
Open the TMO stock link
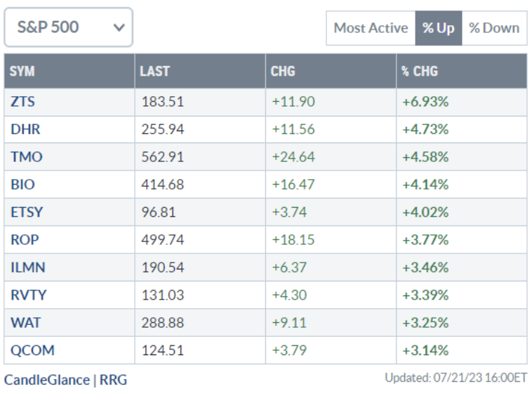pyautogui.click(x=26, y=156)
